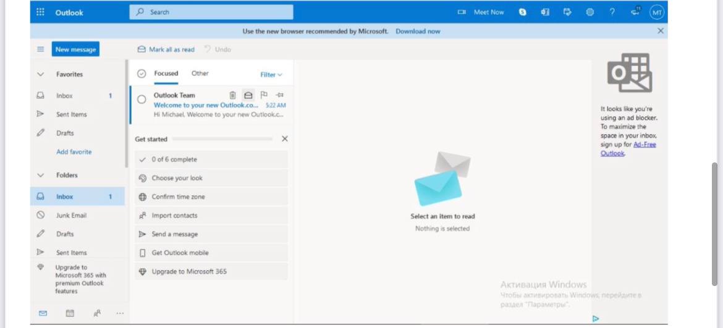Collapse the Favorites section
This screenshot has width=723, height=328.
[x=41, y=74]
